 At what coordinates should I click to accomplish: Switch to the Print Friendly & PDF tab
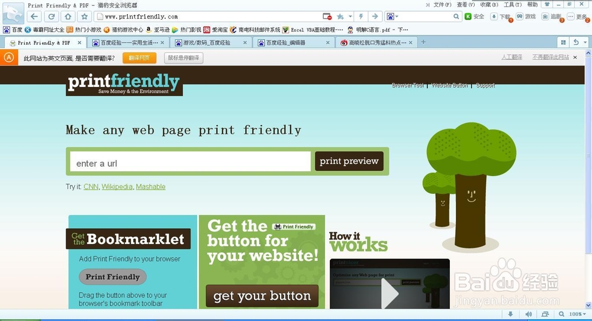click(x=44, y=43)
